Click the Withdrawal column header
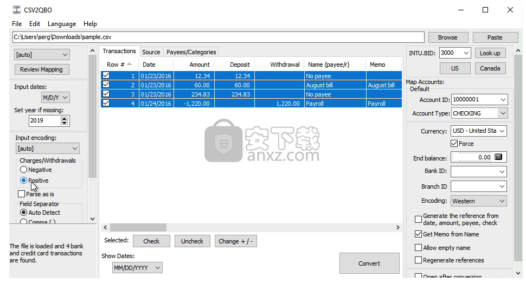 coord(279,65)
